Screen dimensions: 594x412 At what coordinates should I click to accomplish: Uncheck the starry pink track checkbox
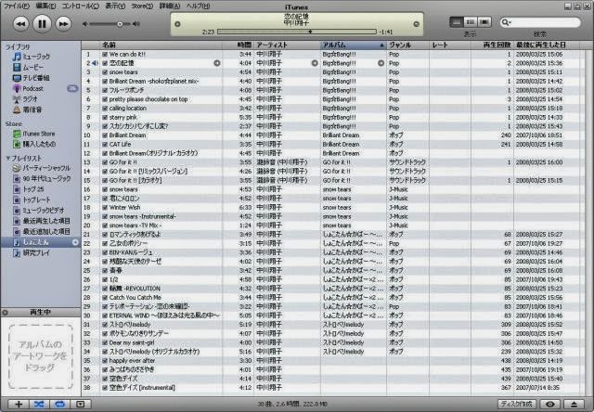(x=105, y=118)
